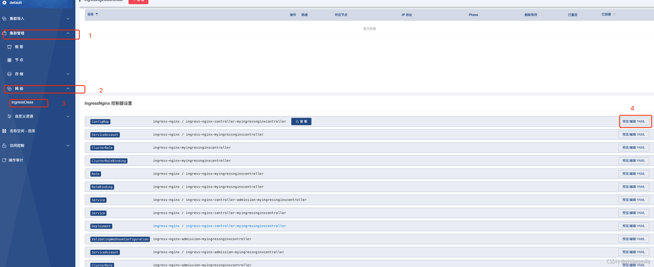
Task: Open 预览/编辑 YAML for ClusterRoleBinding
Action: pyautogui.click(x=634, y=161)
